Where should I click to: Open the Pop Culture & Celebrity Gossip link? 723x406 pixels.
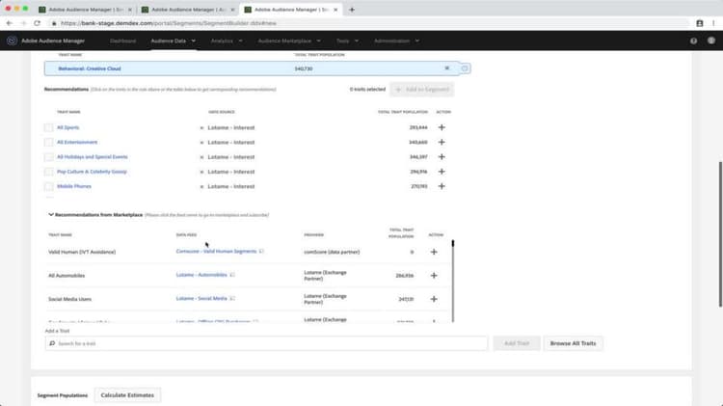pyautogui.click(x=92, y=172)
